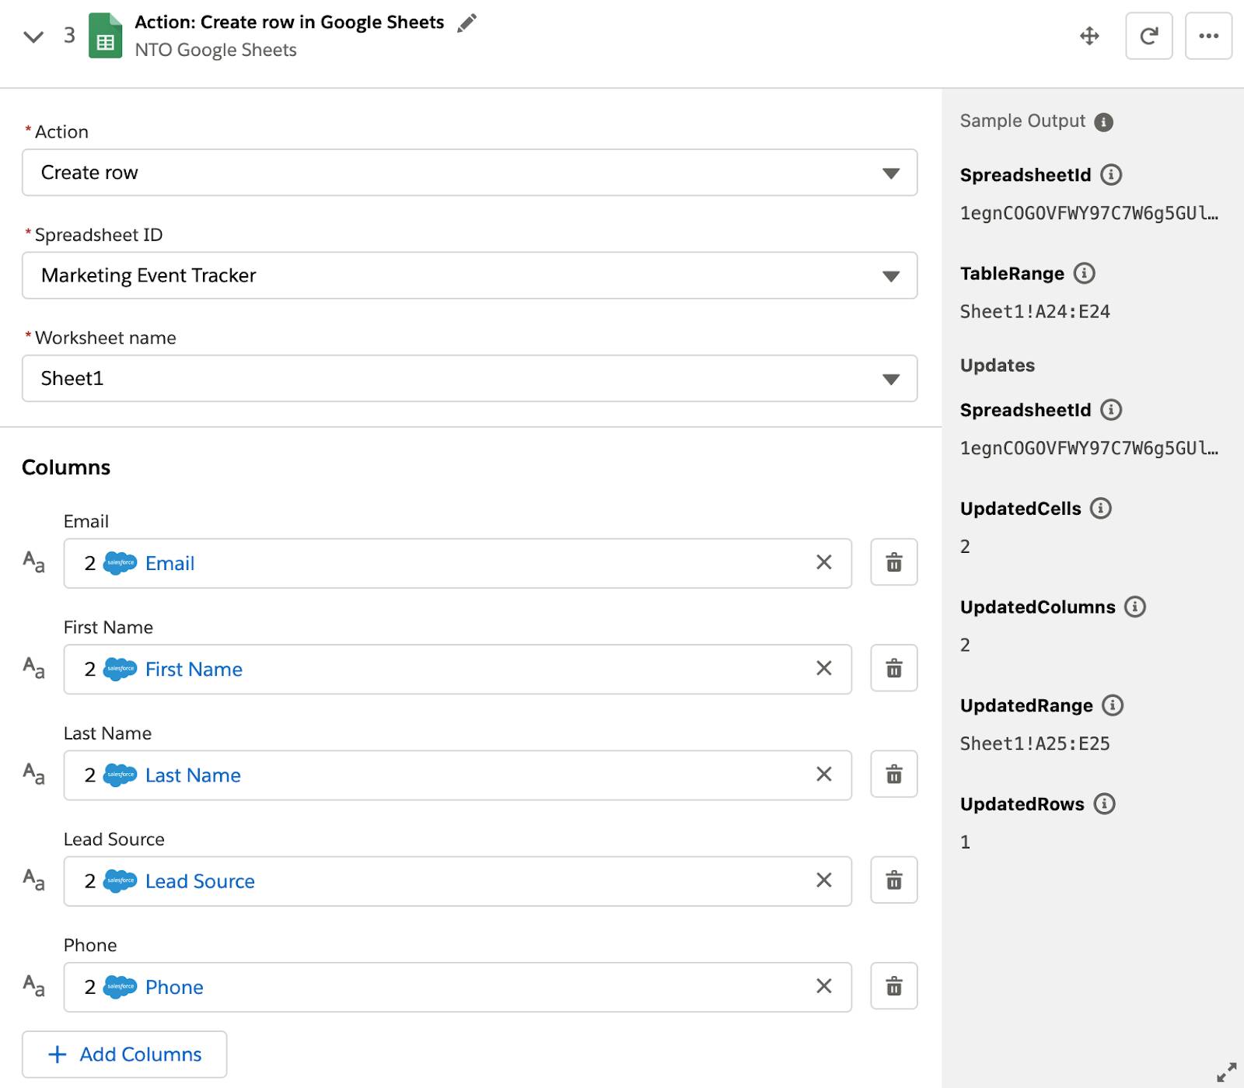Delete the Last Name column

[x=894, y=774]
